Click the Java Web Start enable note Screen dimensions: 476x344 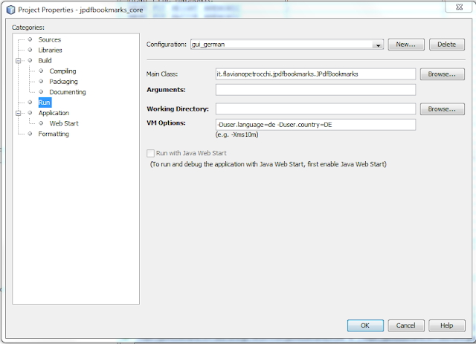[268, 164]
